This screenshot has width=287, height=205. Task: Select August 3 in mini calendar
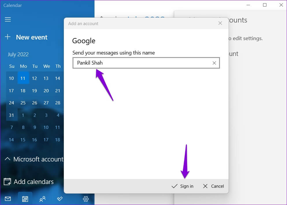[x=46, y=115]
